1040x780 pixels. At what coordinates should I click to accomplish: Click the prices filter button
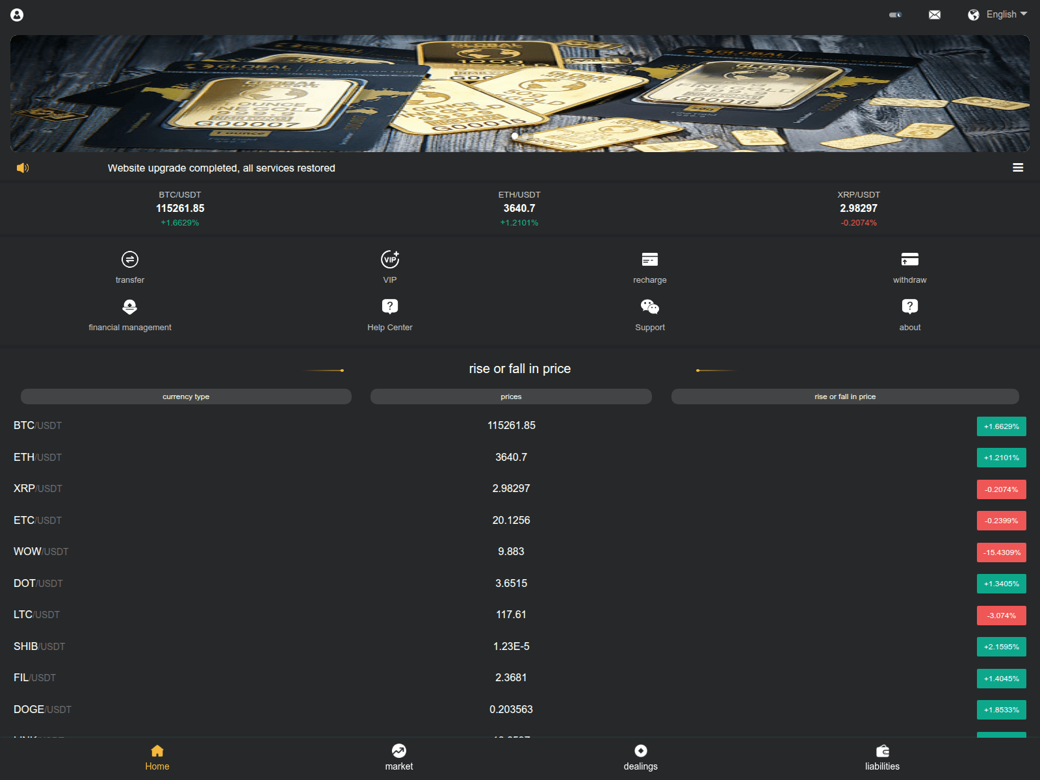(511, 396)
